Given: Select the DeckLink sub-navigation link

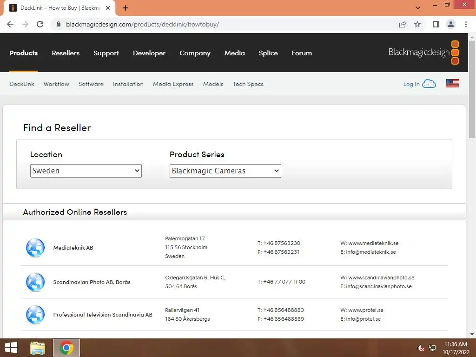Looking at the screenshot, I should pos(22,84).
